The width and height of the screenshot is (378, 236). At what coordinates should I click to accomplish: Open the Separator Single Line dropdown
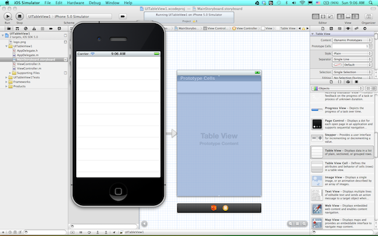point(352,59)
